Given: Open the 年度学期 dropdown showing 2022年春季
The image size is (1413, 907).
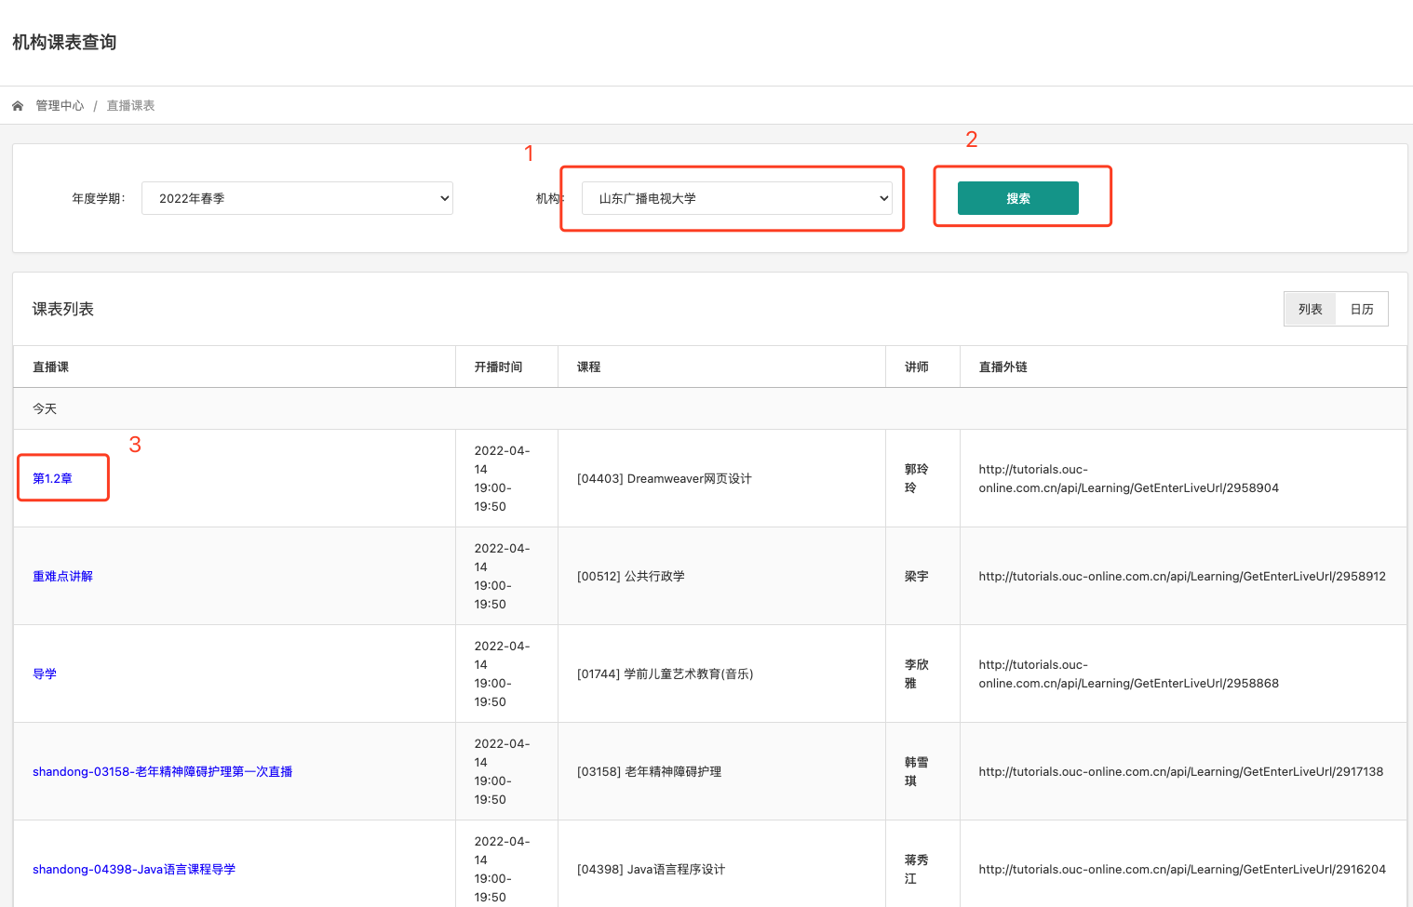Looking at the screenshot, I should coord(297,198).
